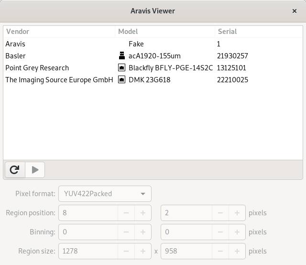The width and height of the screenshot is (306, 265).
Task: Focus the horizontal Binning field
Action: click(88, 232)
